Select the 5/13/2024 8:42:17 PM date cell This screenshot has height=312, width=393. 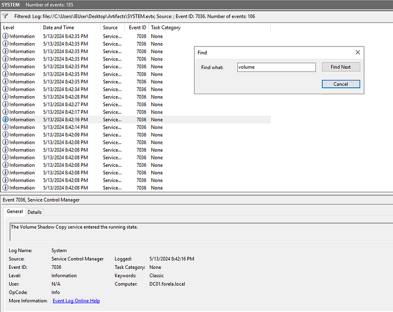pyautogui.click(x=65, y=112)
